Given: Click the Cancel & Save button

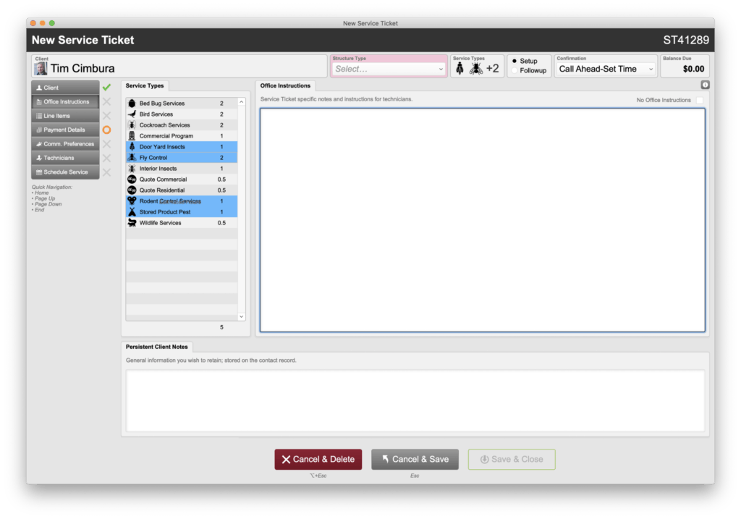Looking at the screenshot, I should point(415,459).
